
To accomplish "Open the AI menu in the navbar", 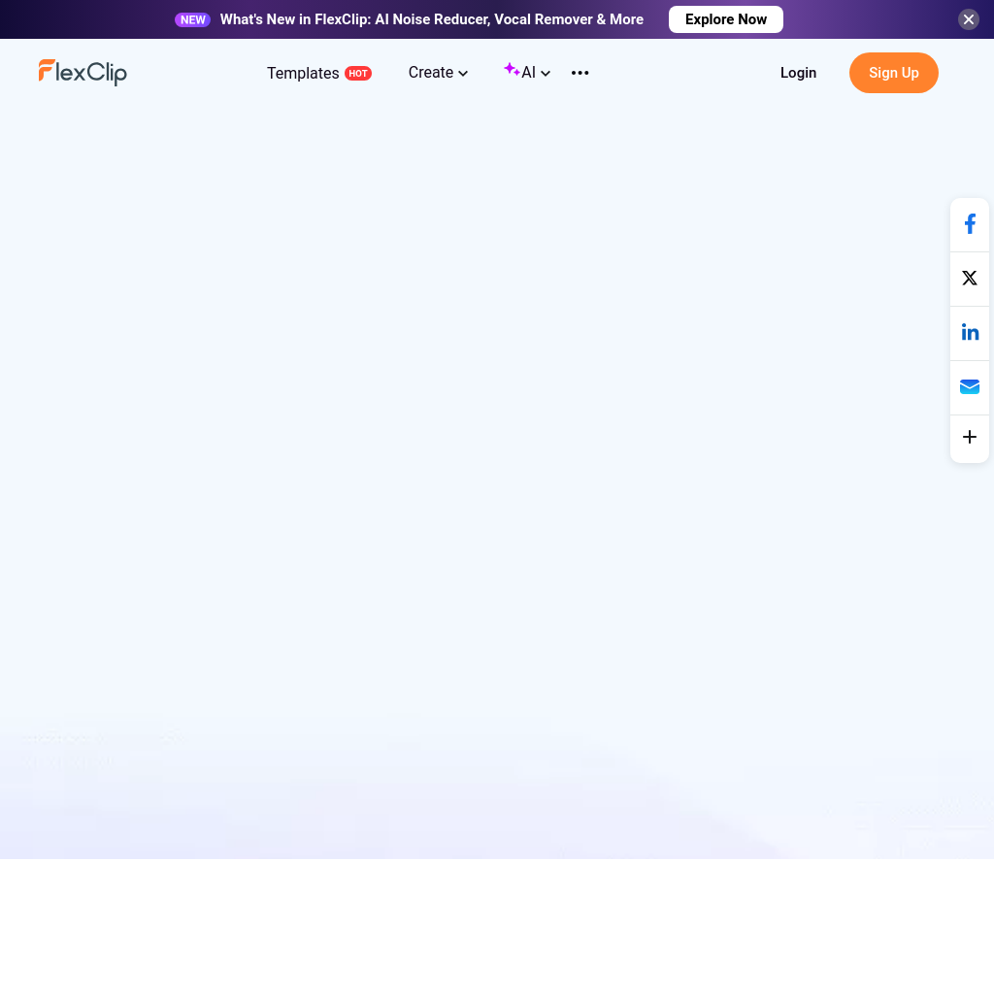I will [x=529, y=73].
